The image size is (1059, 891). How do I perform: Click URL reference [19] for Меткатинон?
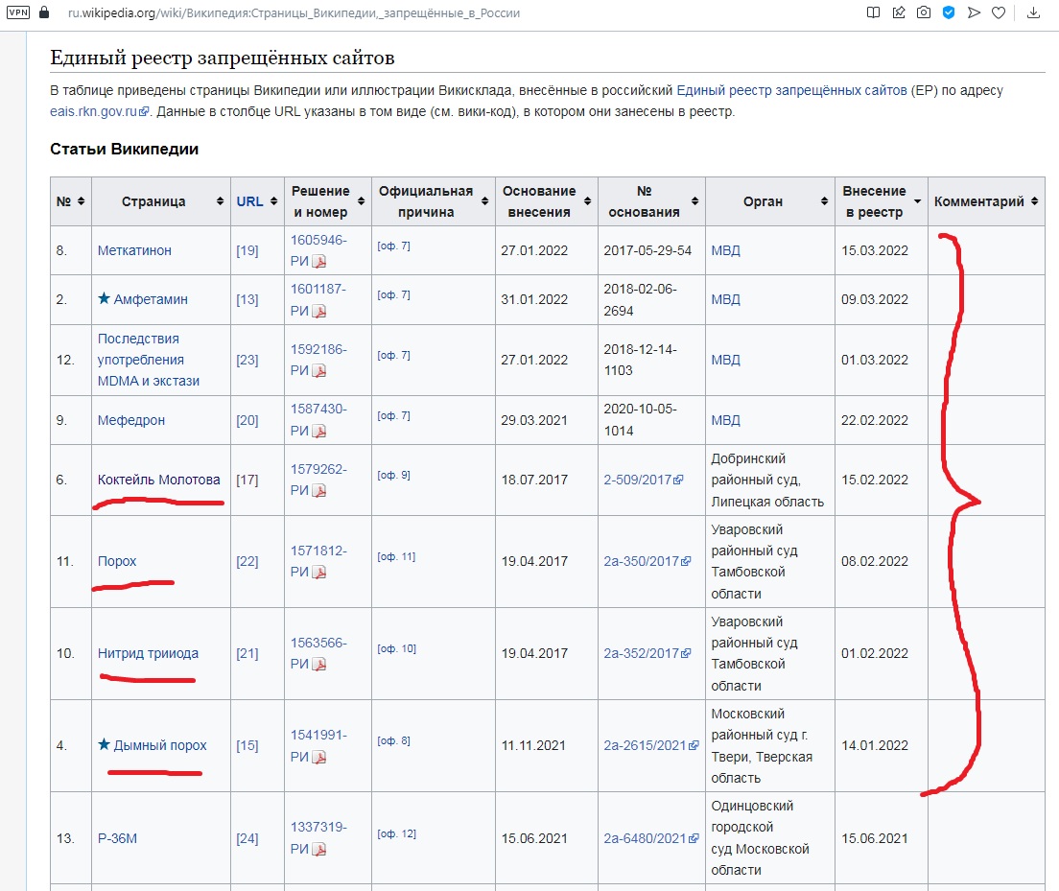coord(247,250)
